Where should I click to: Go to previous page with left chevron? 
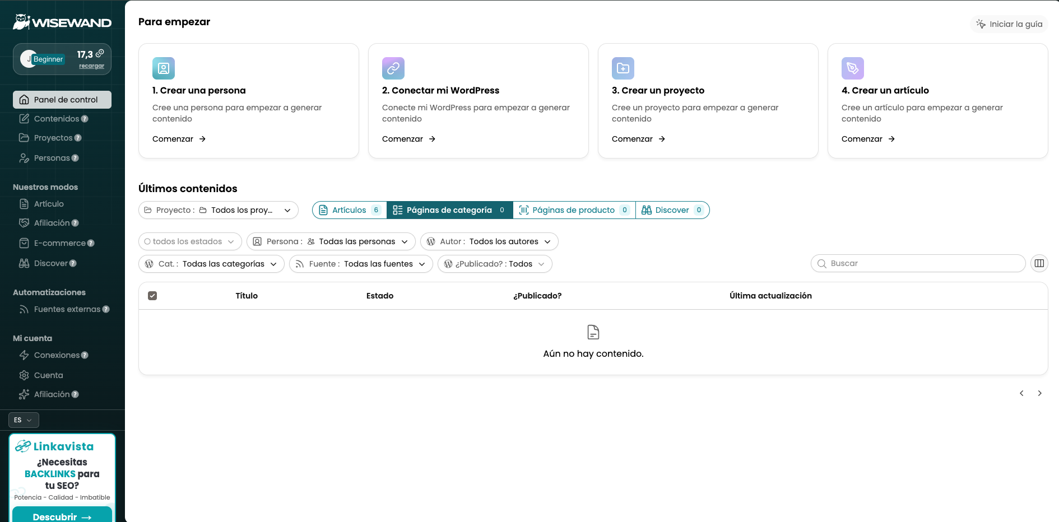[1021, 393]
